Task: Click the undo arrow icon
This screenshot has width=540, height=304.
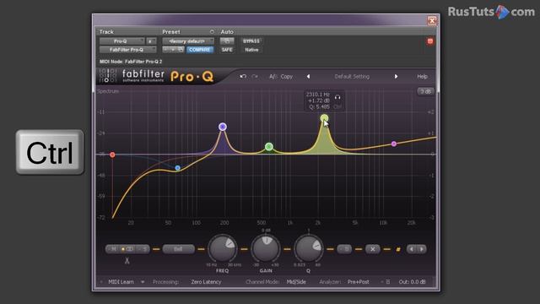Action: tap(243, 76)
